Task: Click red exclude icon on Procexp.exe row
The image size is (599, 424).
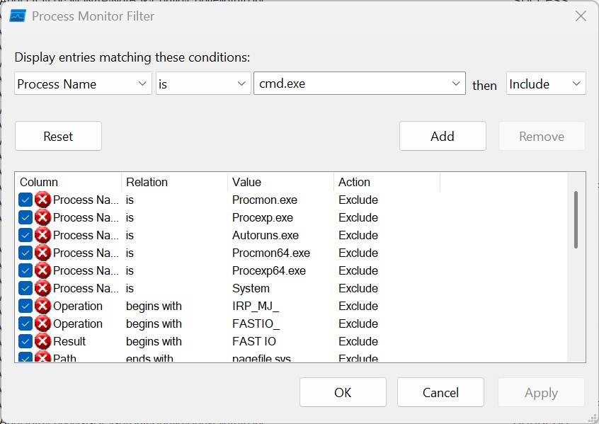Action: pos(42,217)
